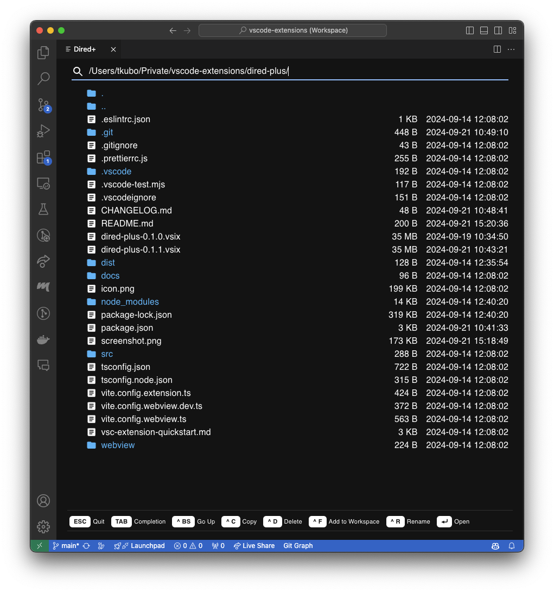
Task: Open Testing flask icon view
Action: (x=43, y=209)
